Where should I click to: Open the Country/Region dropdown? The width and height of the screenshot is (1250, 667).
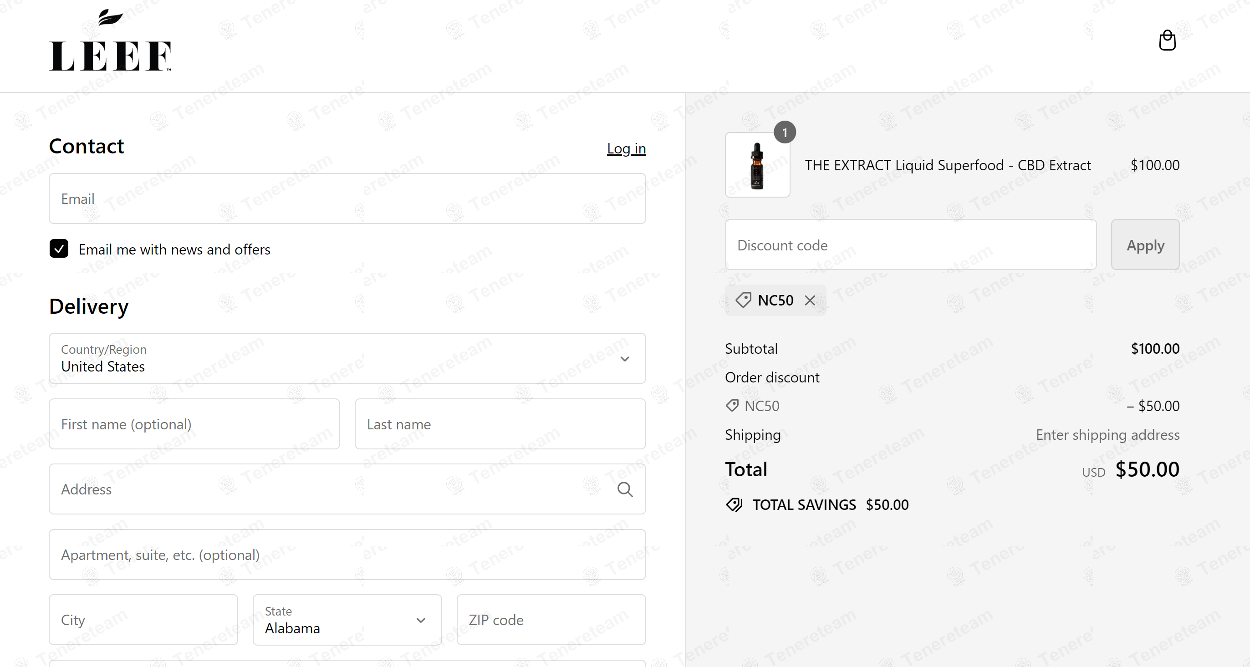(x=347, y=358)
